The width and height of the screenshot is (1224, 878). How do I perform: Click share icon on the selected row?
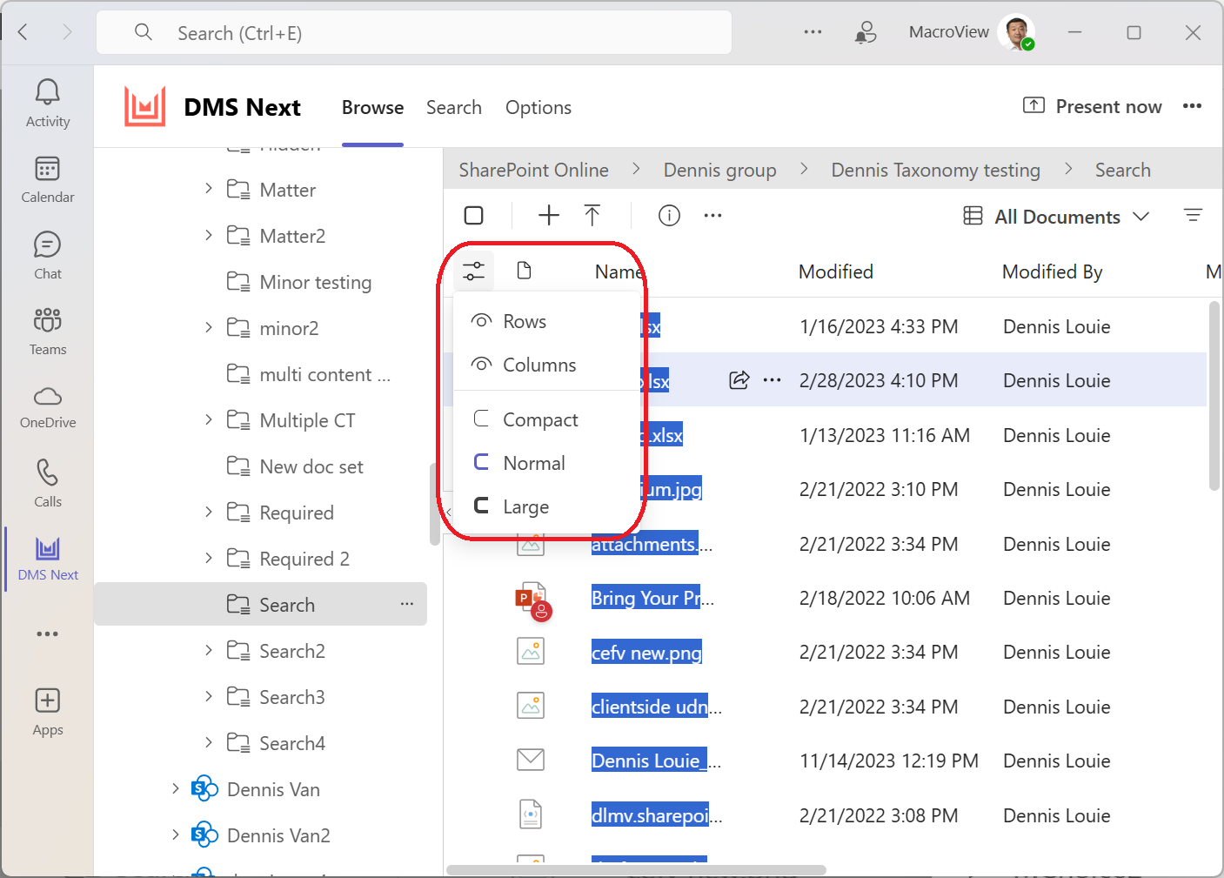(739, 380)
